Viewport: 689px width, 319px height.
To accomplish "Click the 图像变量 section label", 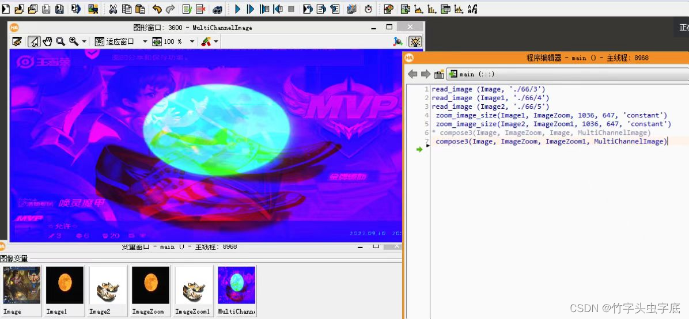I will coord(14,259).
